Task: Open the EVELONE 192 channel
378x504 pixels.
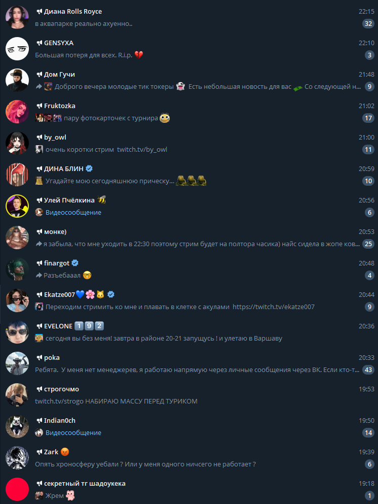Action: pos(189,332)
